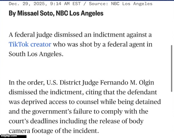Click "camera footage of the incident"
Screen dimensions: 174x138
[x=53, y=131]
